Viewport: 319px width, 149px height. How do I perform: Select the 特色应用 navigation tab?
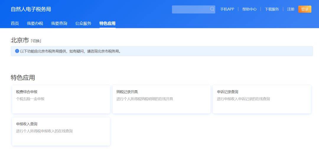click(x=107, y=23)
